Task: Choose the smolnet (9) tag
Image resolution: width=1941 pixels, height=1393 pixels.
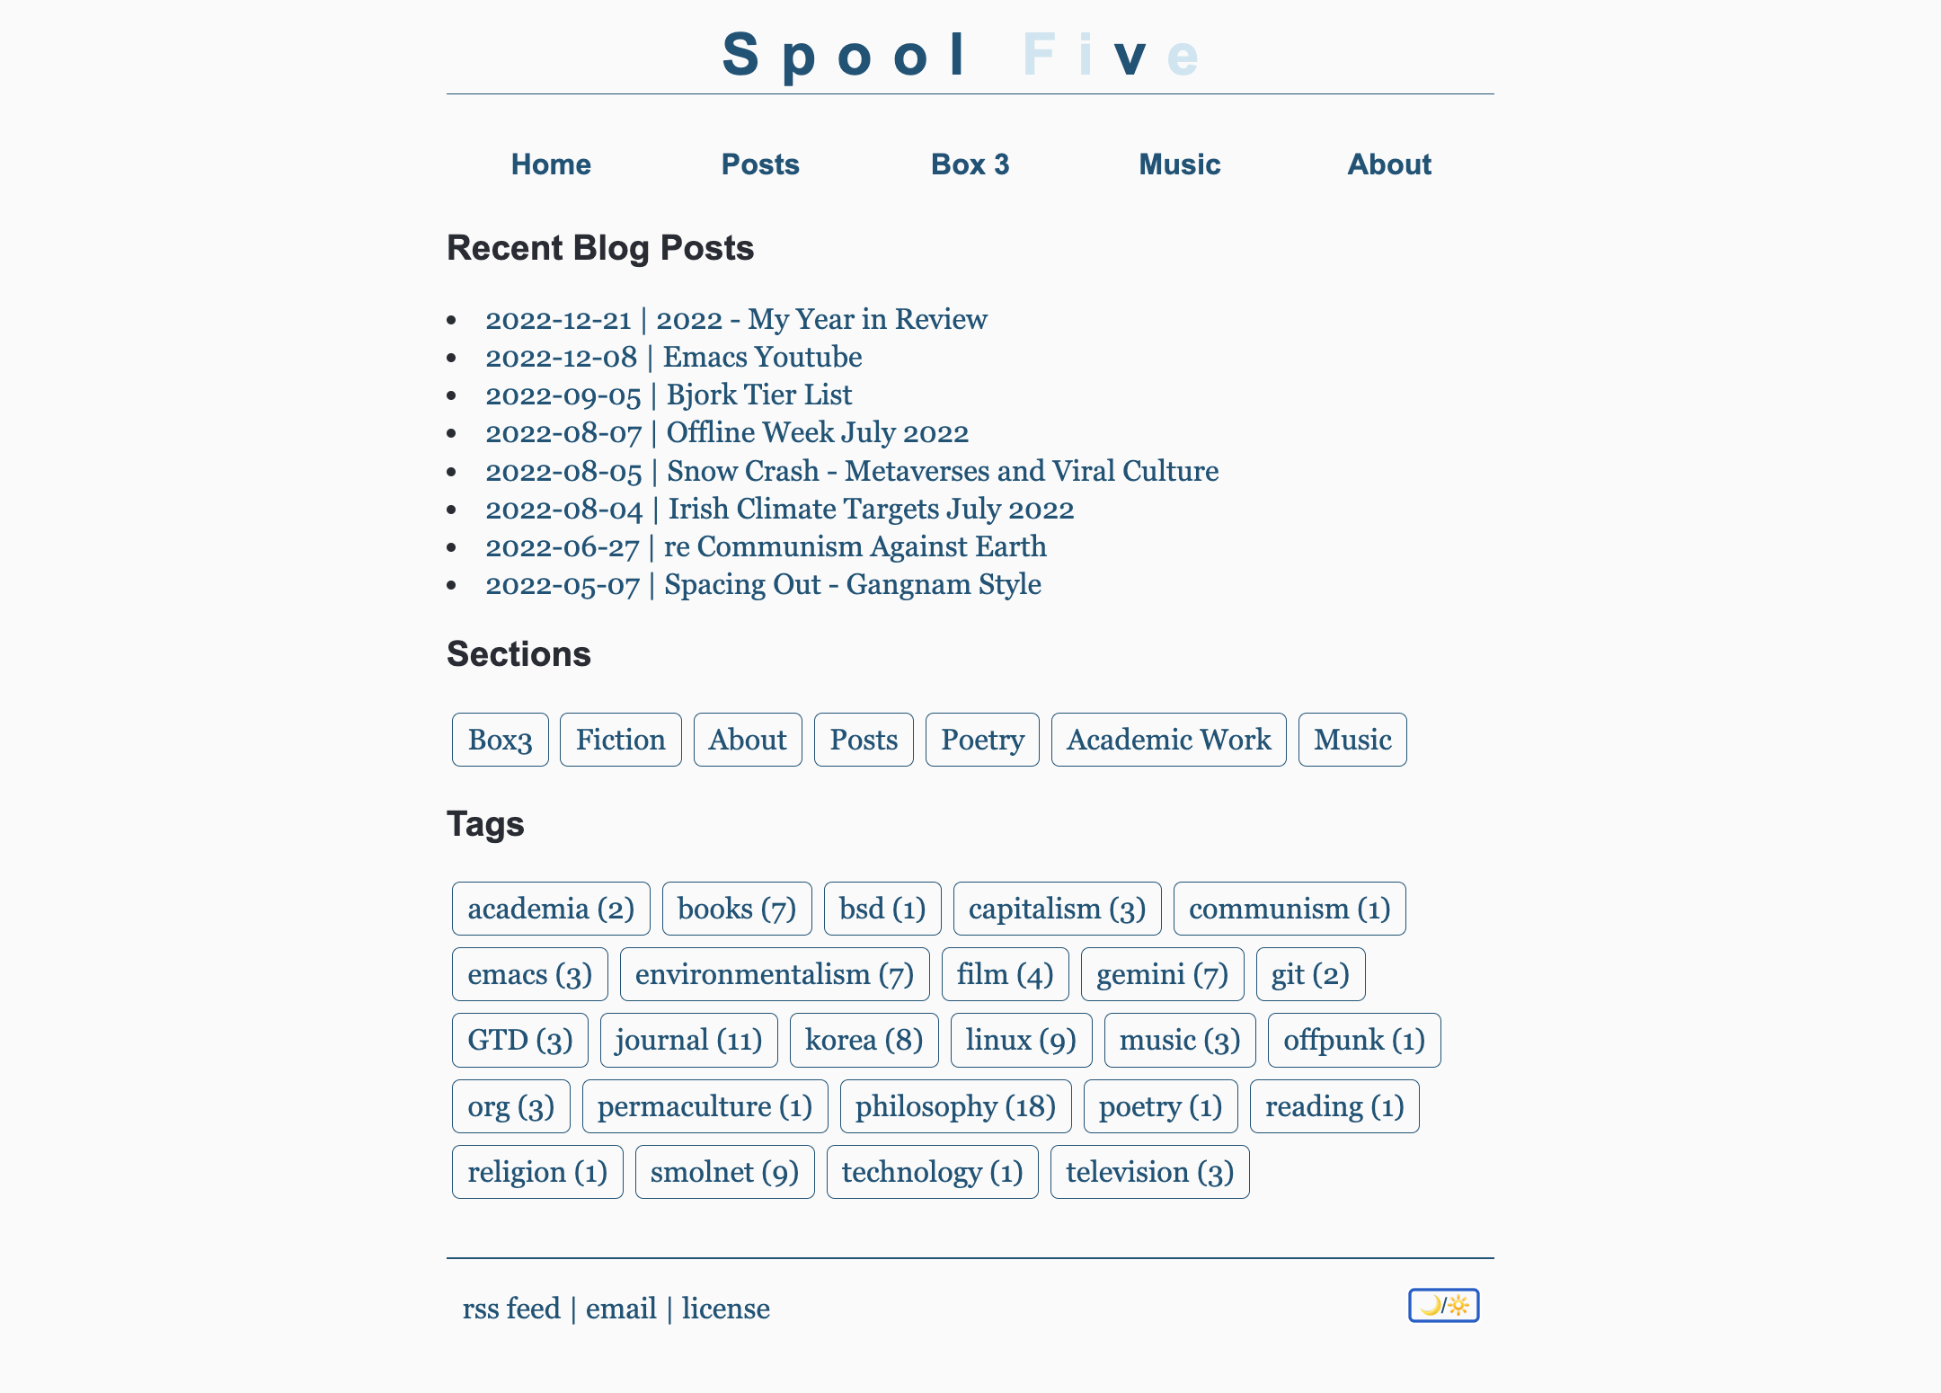Action: [724, 1172]
